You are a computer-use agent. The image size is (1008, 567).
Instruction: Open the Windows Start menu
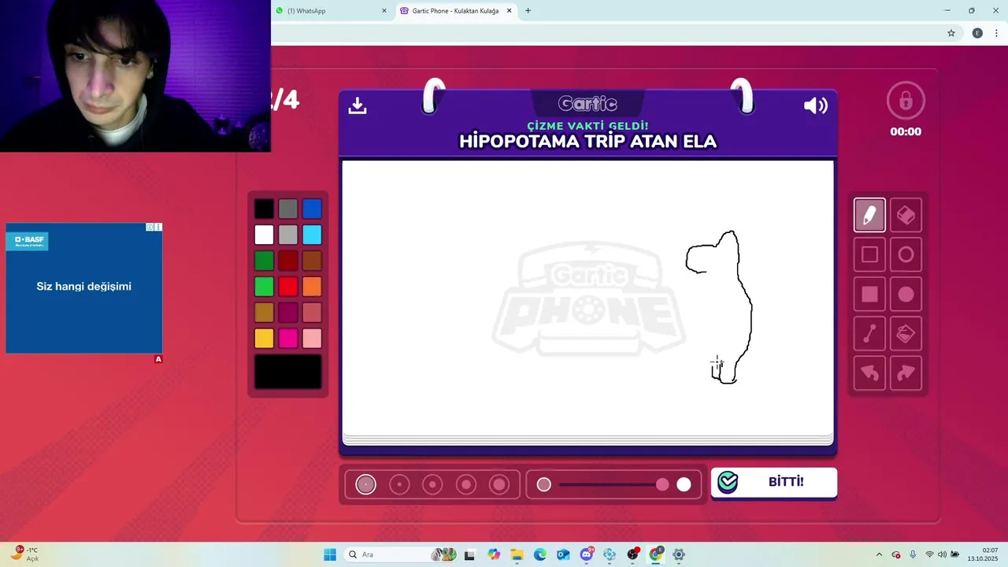[330, 554]
